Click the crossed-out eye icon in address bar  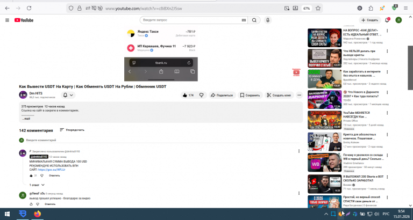tap(100, 9)
